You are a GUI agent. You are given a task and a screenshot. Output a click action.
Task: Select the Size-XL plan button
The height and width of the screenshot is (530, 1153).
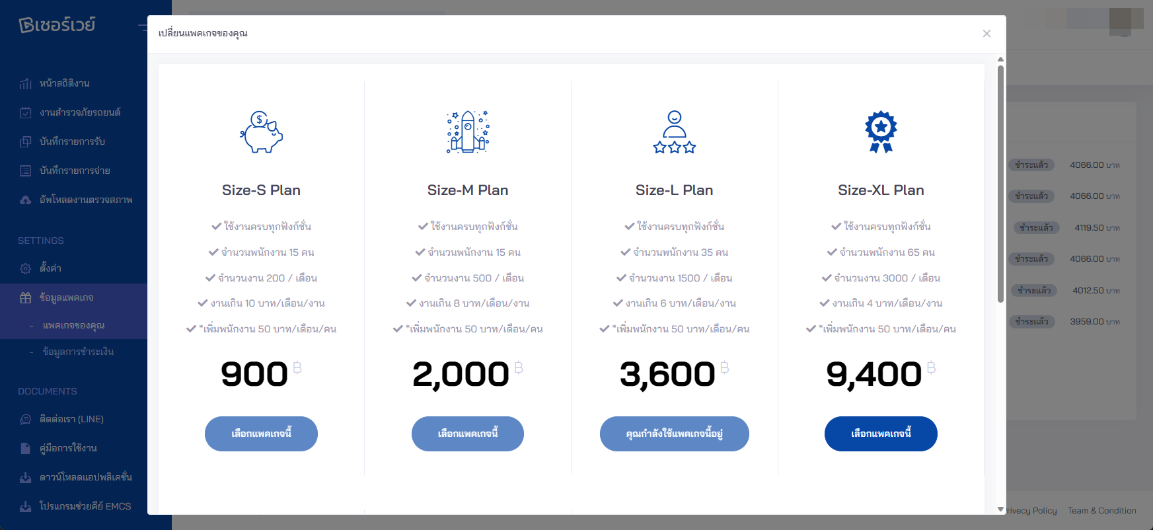[881, 434]
